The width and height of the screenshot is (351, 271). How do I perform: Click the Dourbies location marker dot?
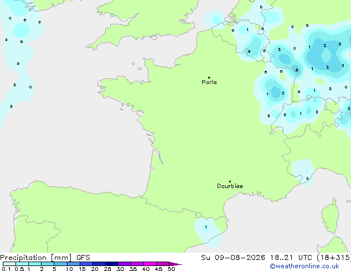230,181
